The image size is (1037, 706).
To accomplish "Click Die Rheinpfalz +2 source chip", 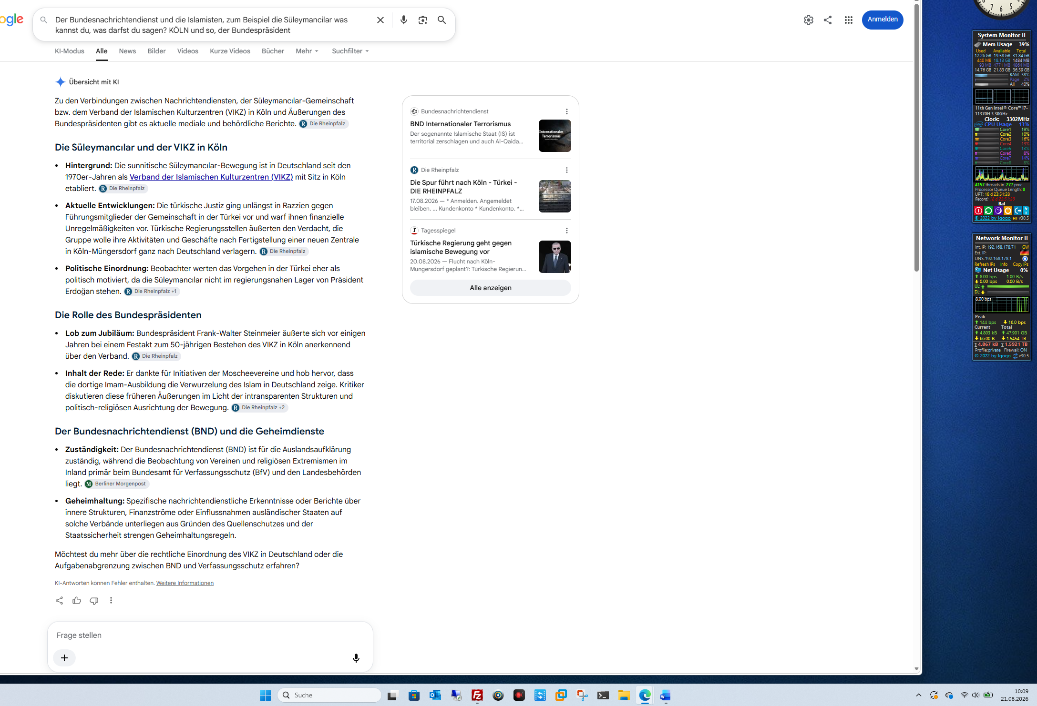I will [260, 408].
